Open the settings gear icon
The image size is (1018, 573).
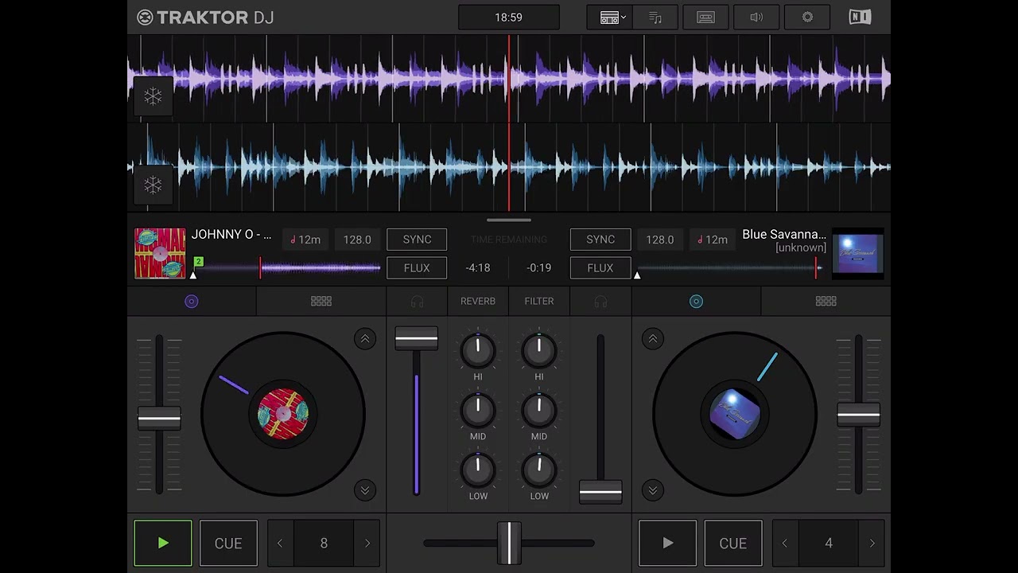coord(807,18)
